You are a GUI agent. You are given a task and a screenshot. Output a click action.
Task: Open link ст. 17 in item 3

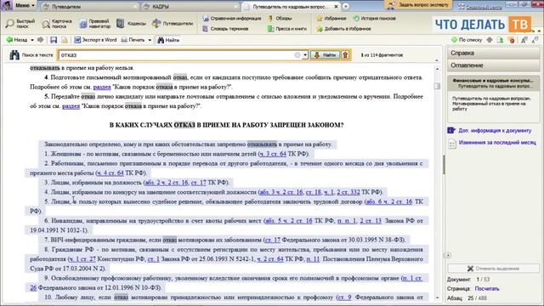pyautogui.click(x=198, y=182)
